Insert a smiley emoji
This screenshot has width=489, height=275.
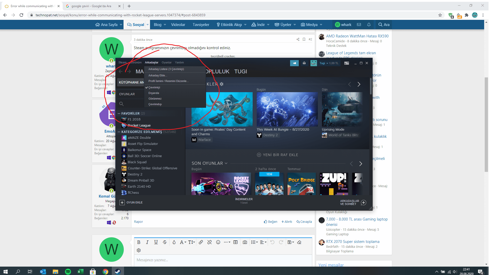[x=218, y=242]
